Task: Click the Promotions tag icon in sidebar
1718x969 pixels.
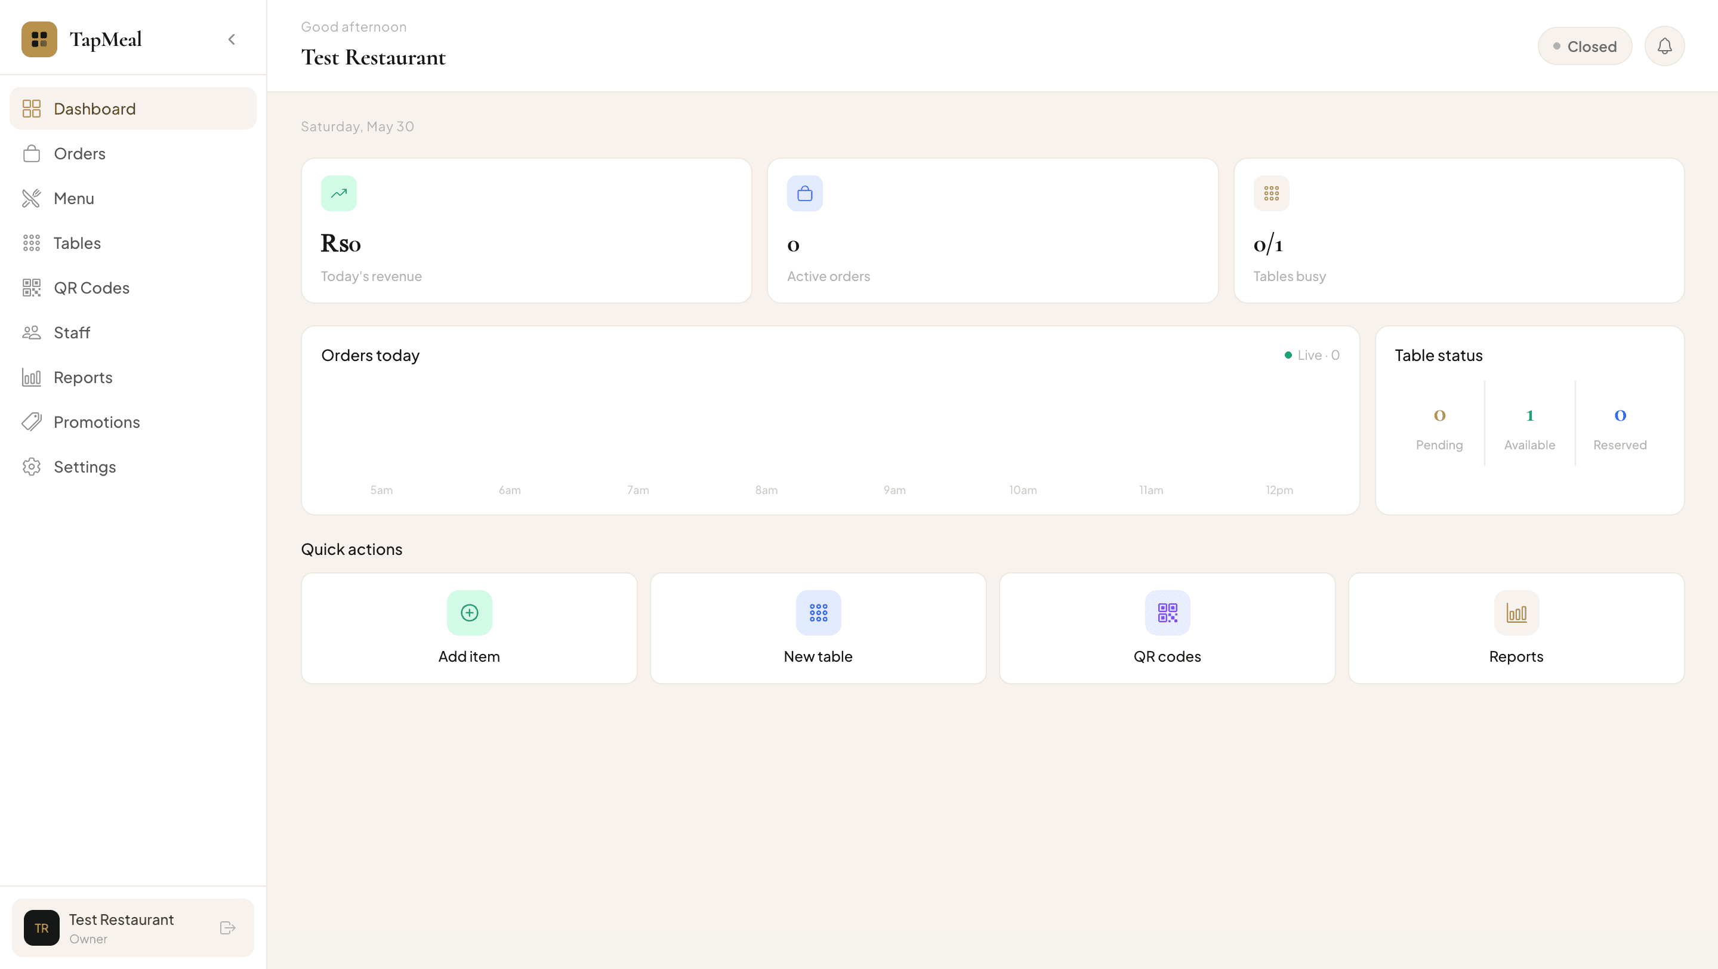Action: pos(32,422)
